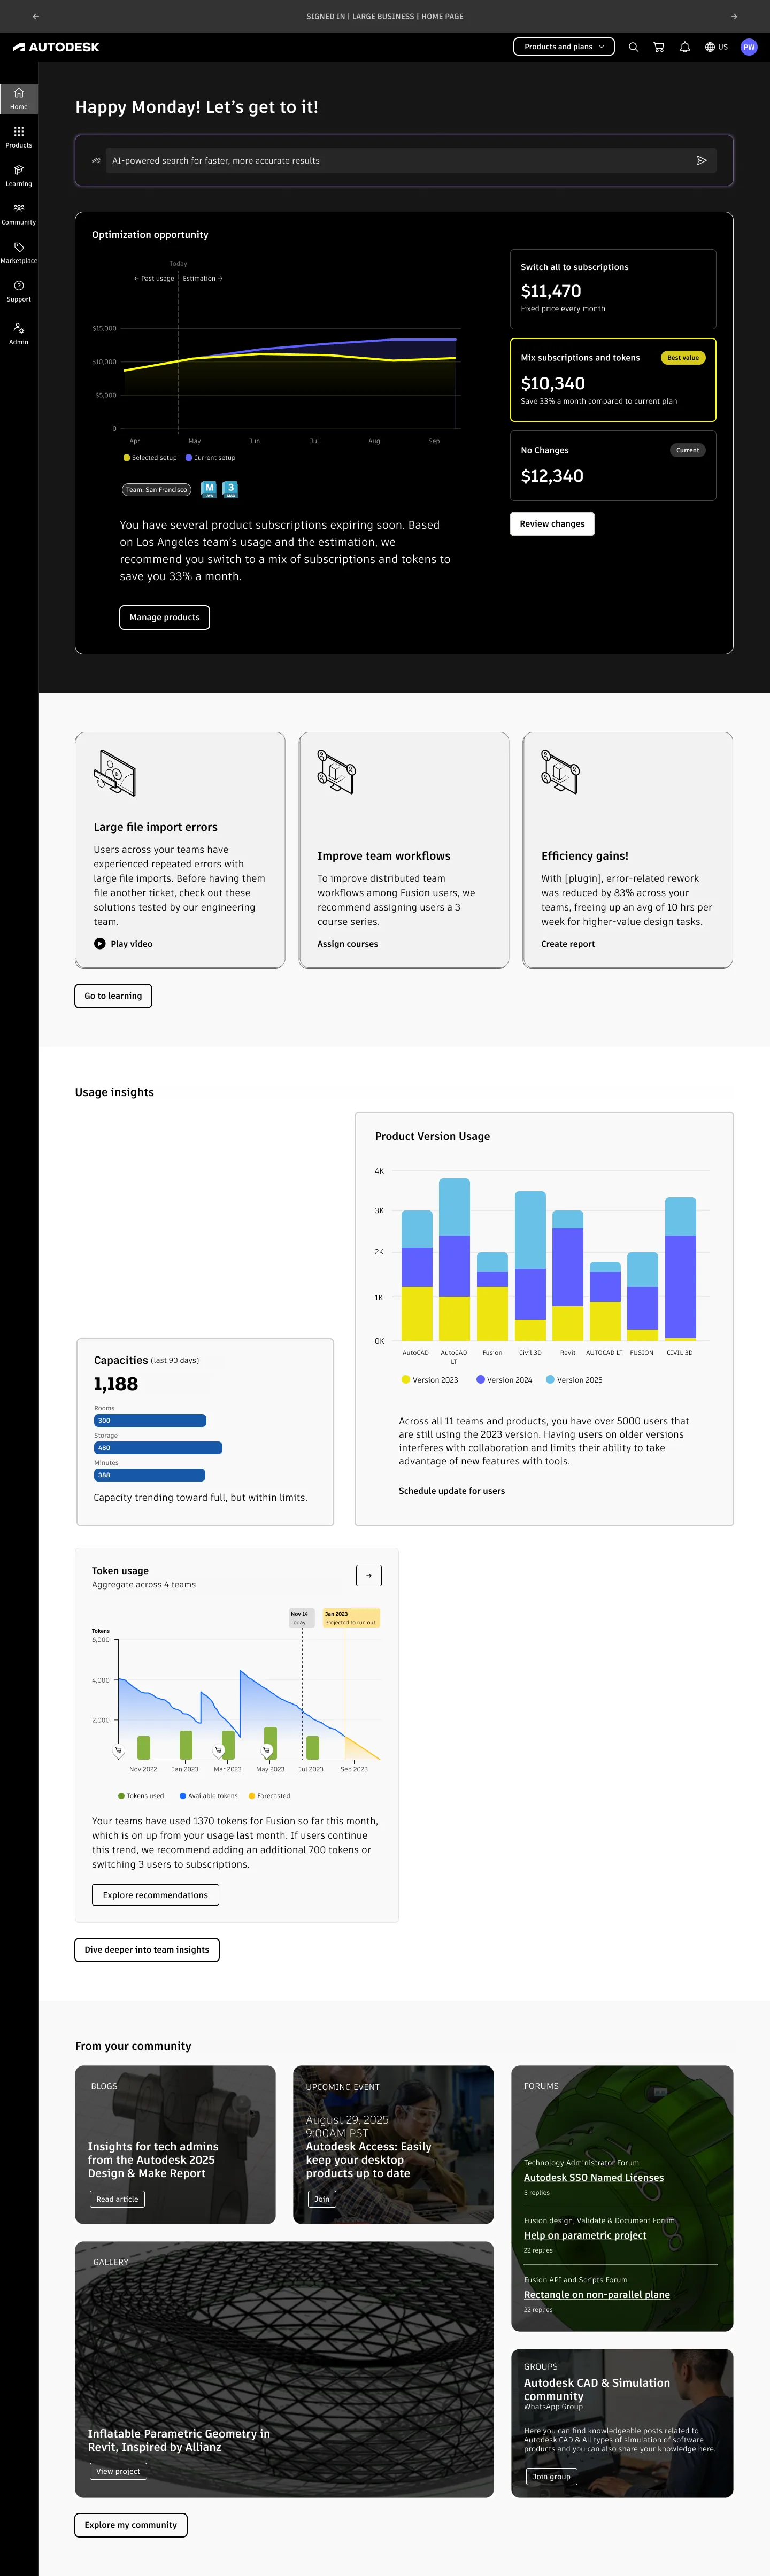Click Join group button

coord(552,2477)
